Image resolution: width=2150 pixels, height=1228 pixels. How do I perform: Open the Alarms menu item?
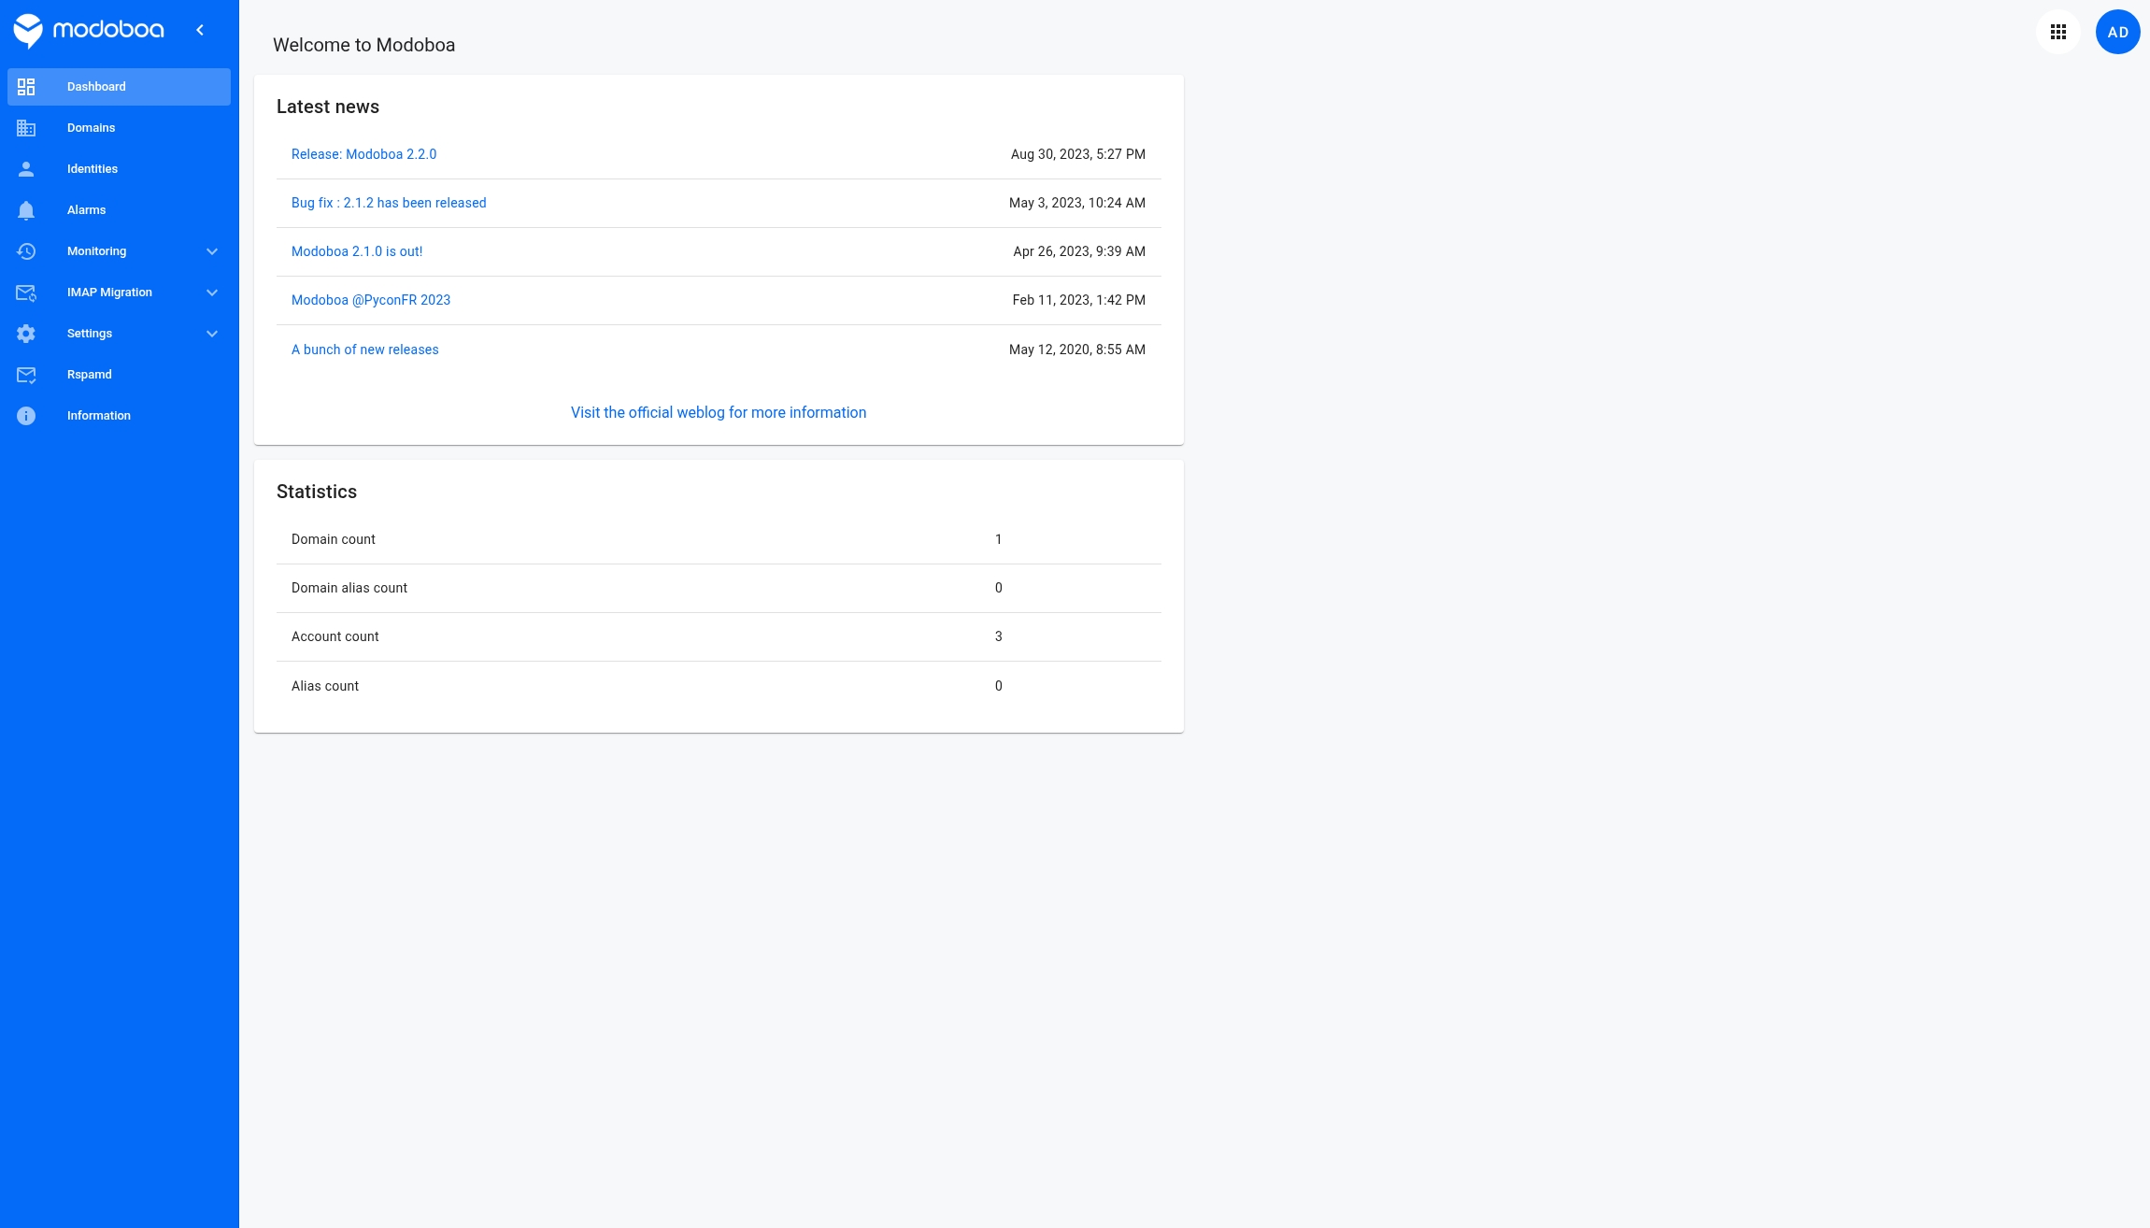[x=86, y=210]
